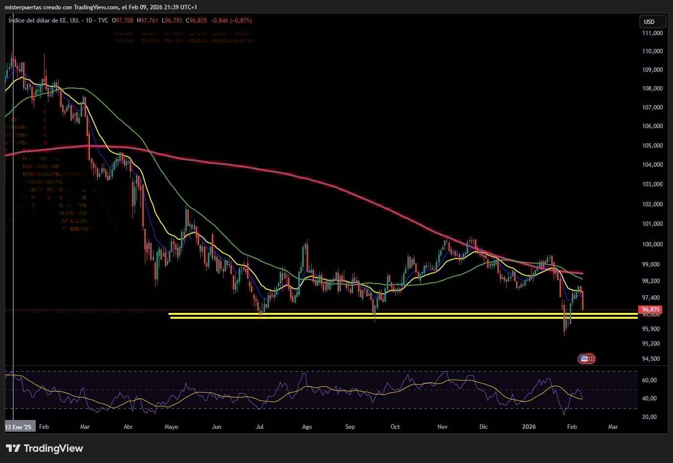
Task: Click the Feb label right after 13 Ene '25
Action: (44, 427)
